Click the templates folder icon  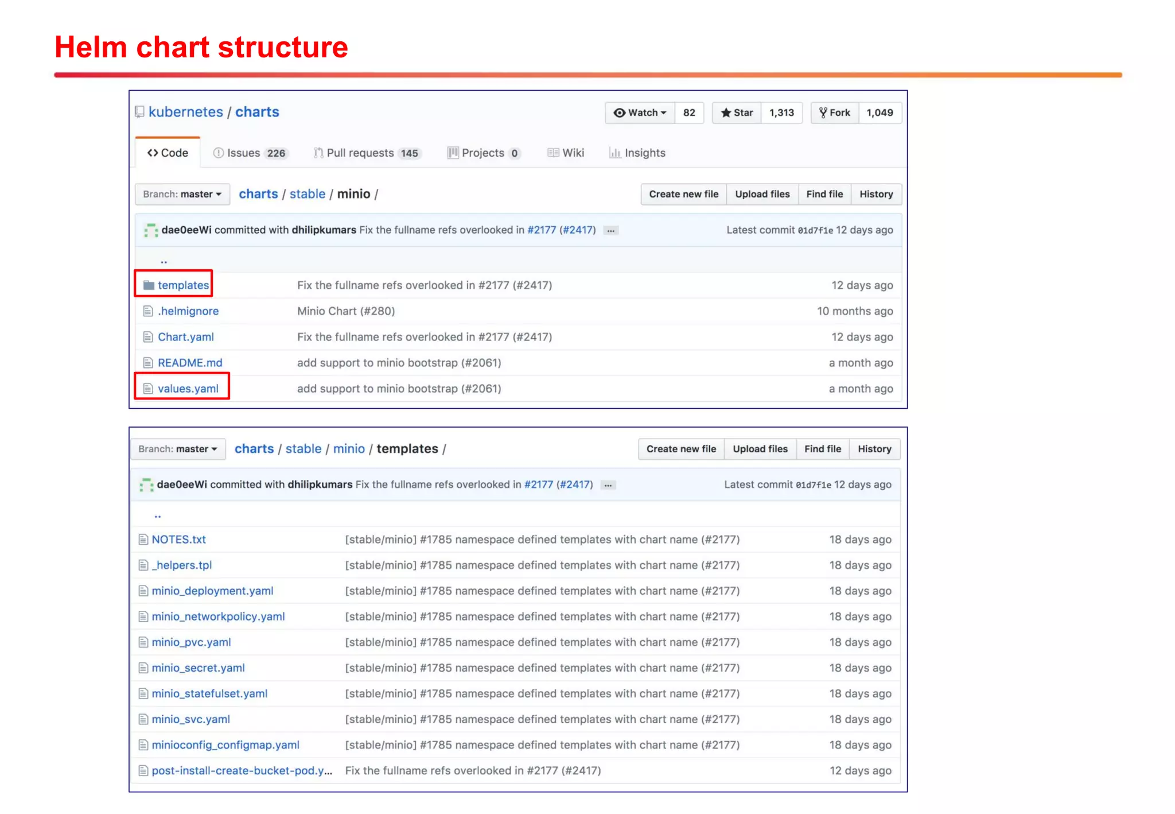[149, 285]
